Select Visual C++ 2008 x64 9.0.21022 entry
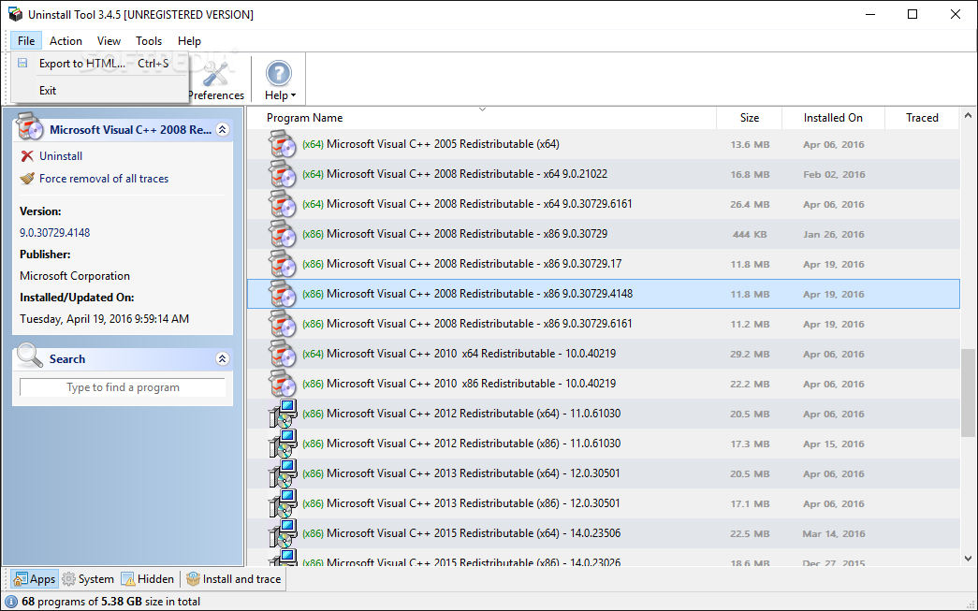 coord(603,174)
